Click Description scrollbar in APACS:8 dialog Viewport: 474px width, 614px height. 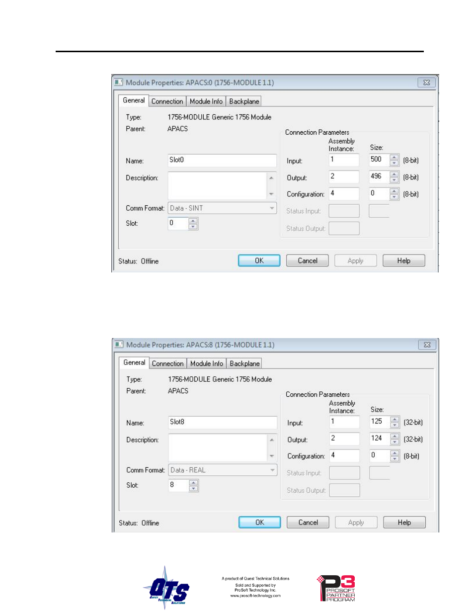pos(272,448)
